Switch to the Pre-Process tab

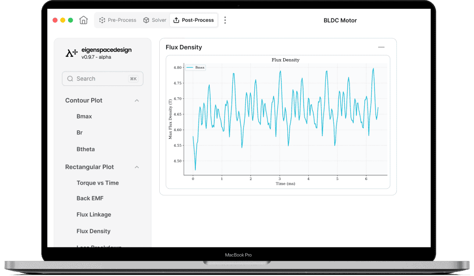point(118,20)
